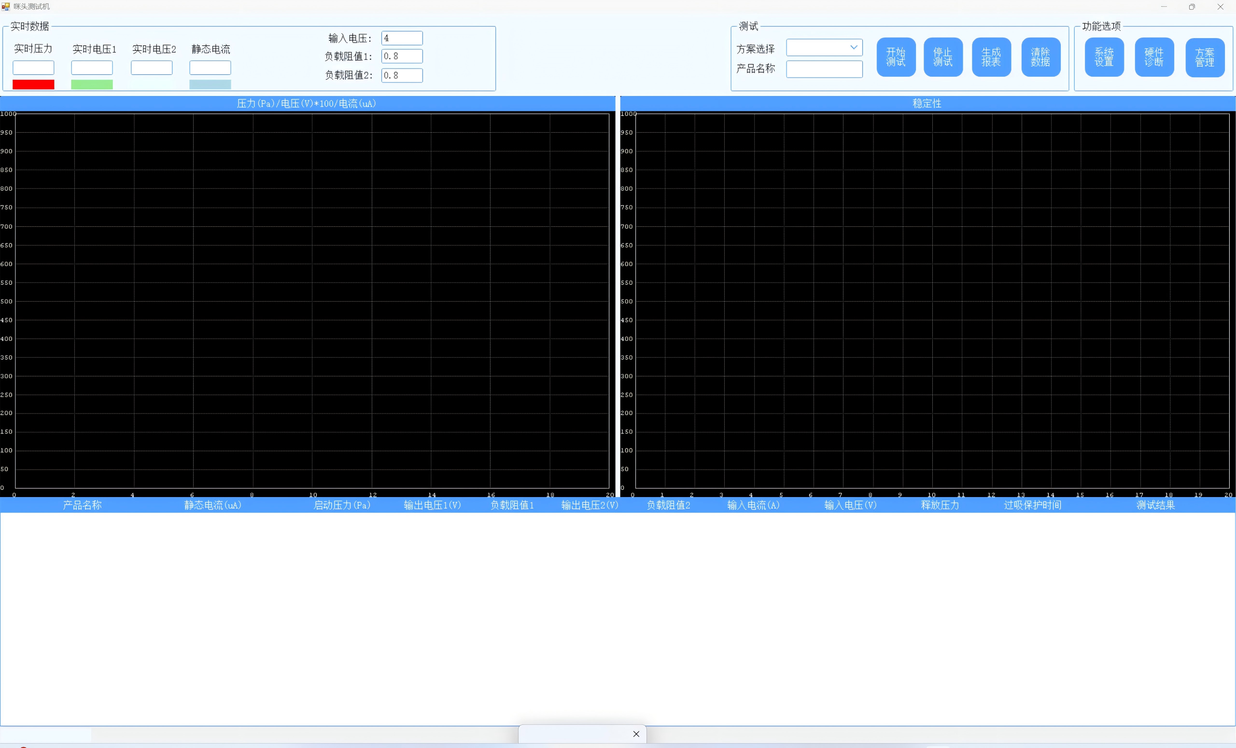Click the 输入电压 input field
The image size is (1236, 748).
[402, 38]
